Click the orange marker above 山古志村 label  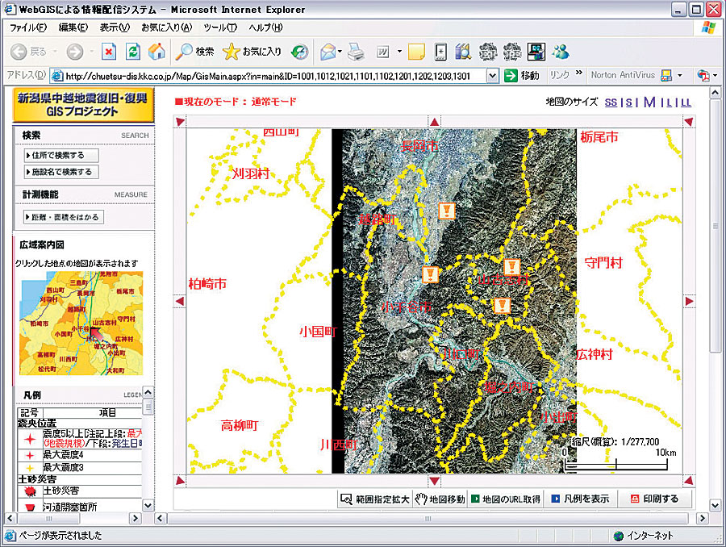pyautogui.click(x=511, y=267)
